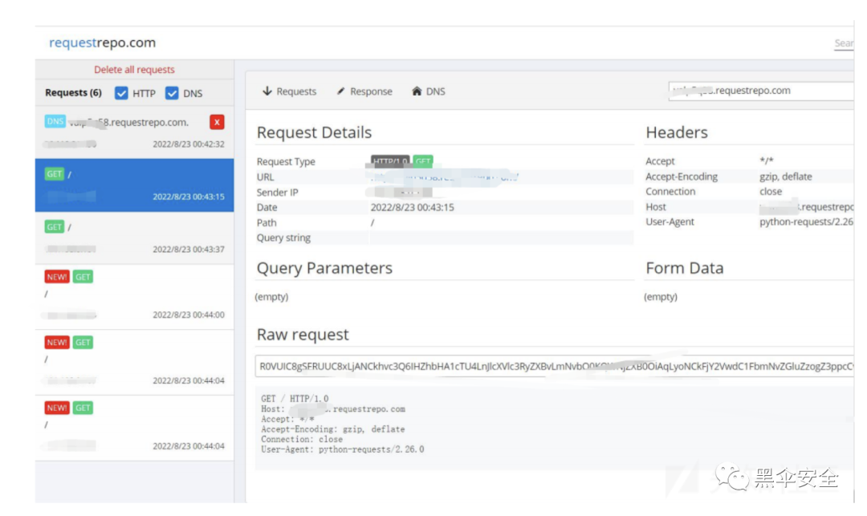The height and width of the screenshot is (516, 867).
Task: Click NEW! badge on 00:44:00 request
Action: tap(57, 277)
